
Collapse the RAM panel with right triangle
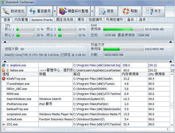tap(171, 42)
